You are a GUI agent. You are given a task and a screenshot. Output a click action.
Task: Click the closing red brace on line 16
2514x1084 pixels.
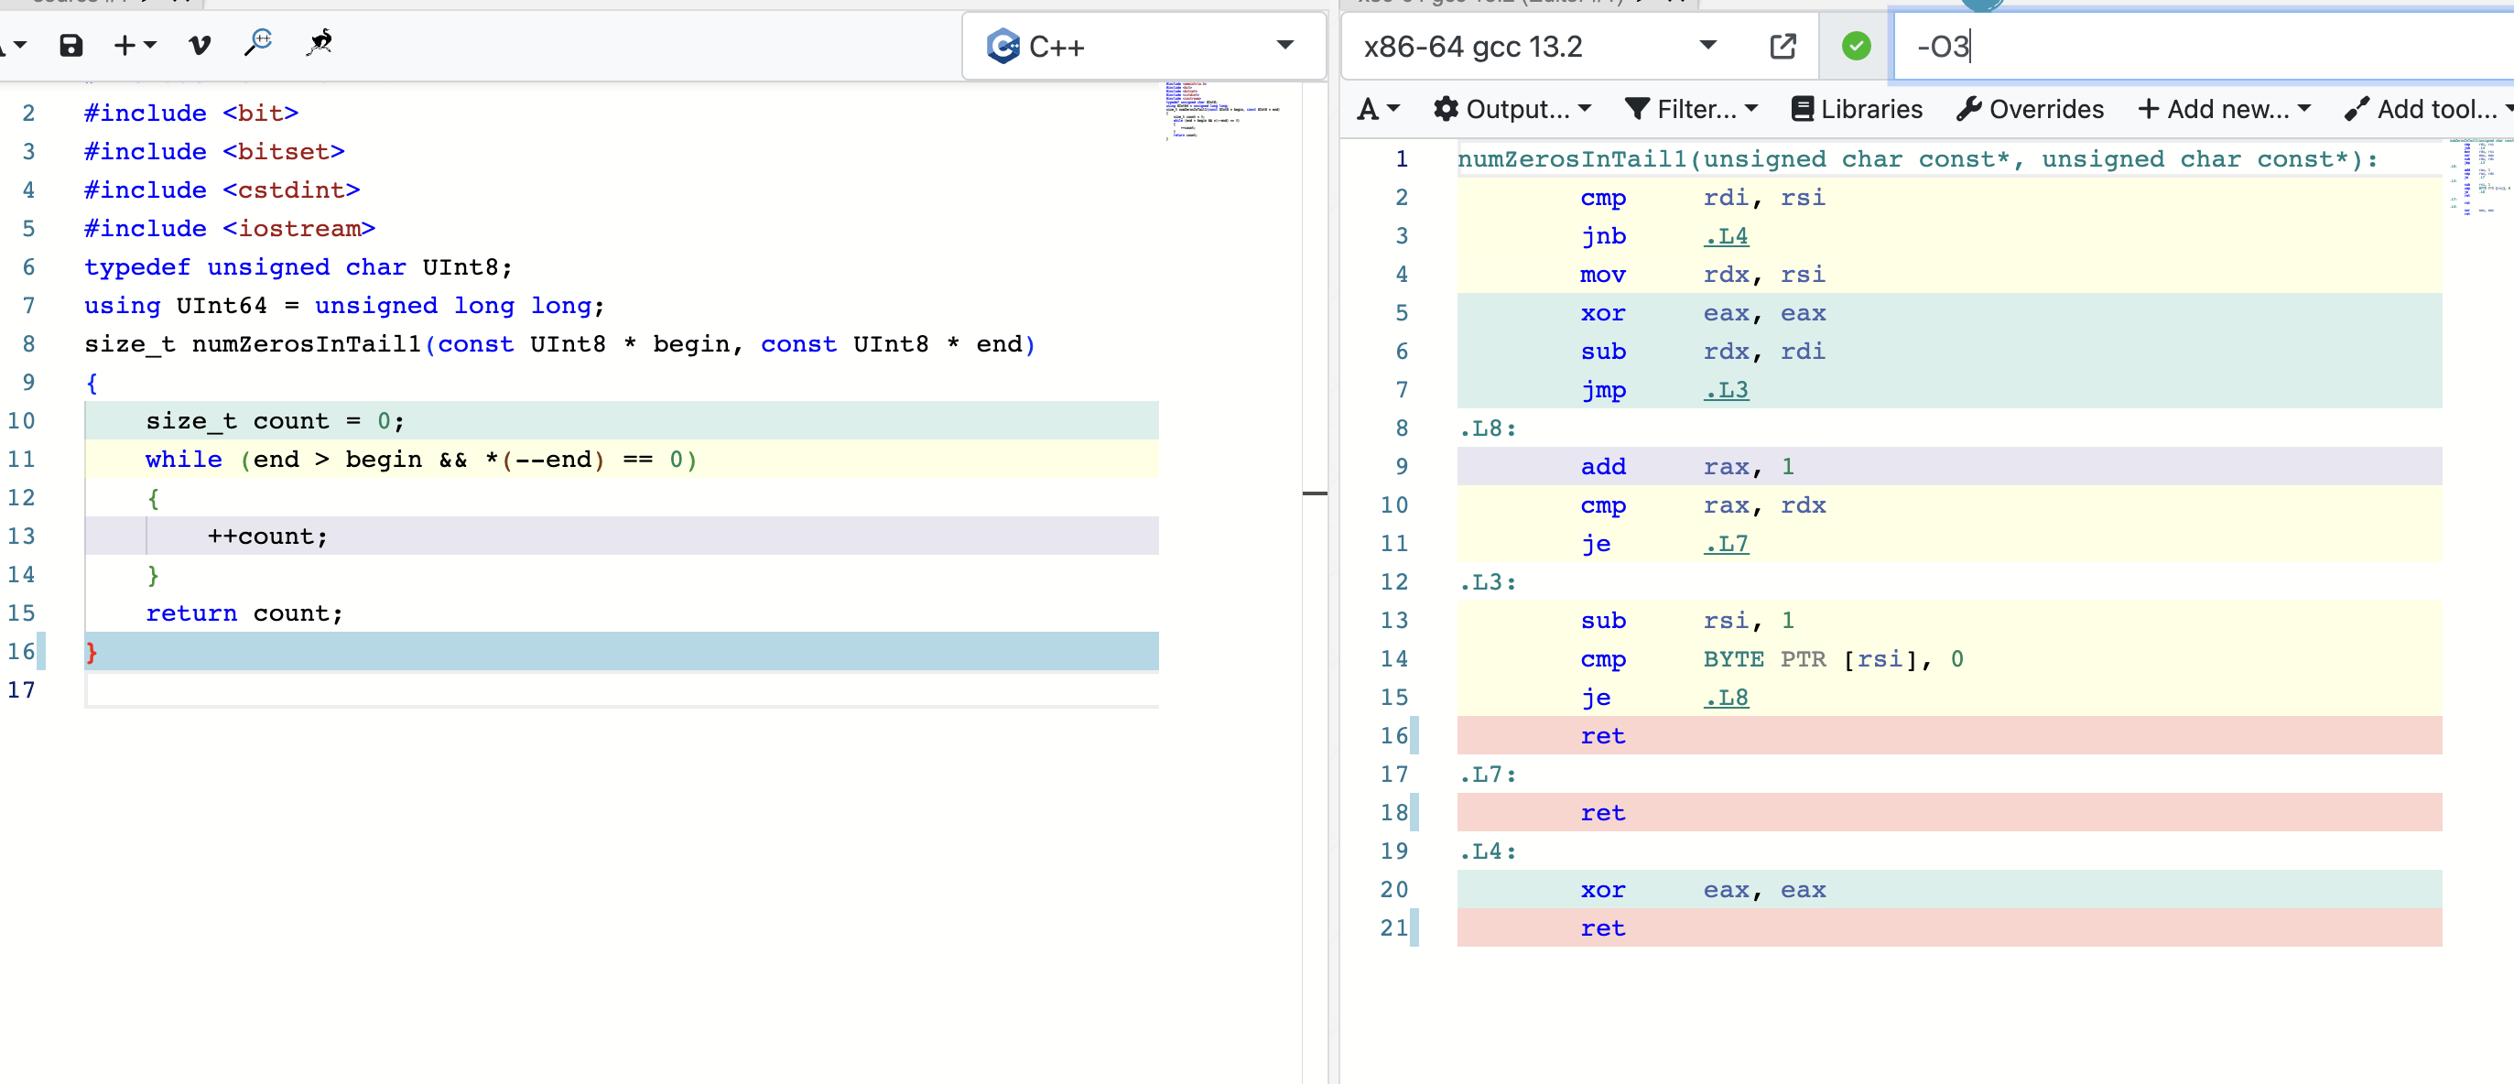pyautogui.click(x=92, y=652)
